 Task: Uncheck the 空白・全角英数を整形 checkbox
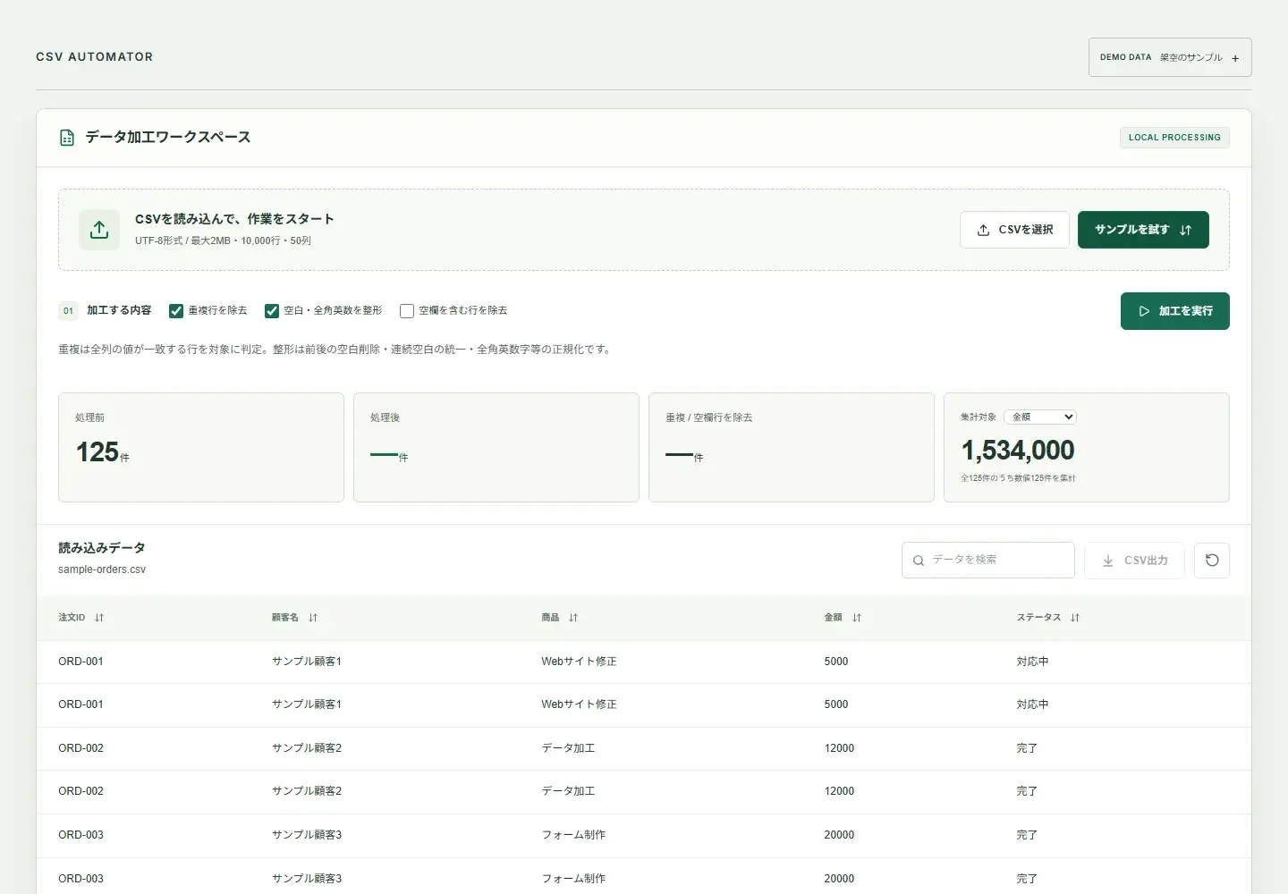[x=272, y=311]
